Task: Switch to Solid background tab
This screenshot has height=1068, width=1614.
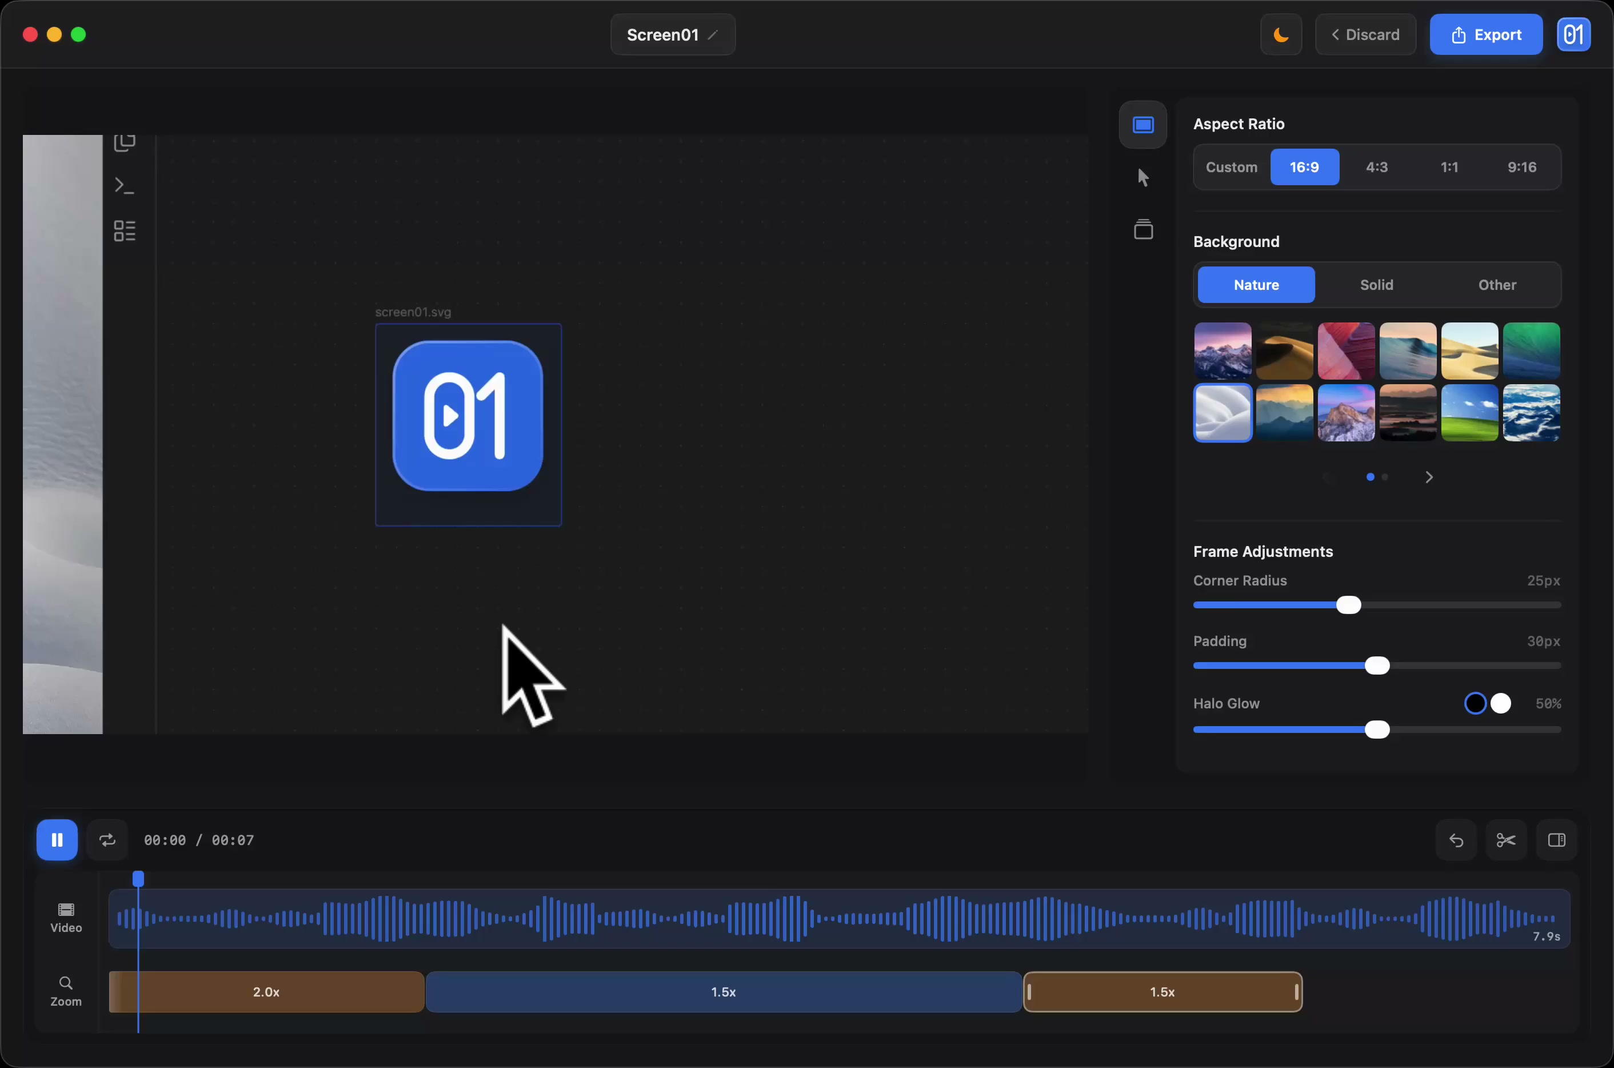Action: 1376,285
